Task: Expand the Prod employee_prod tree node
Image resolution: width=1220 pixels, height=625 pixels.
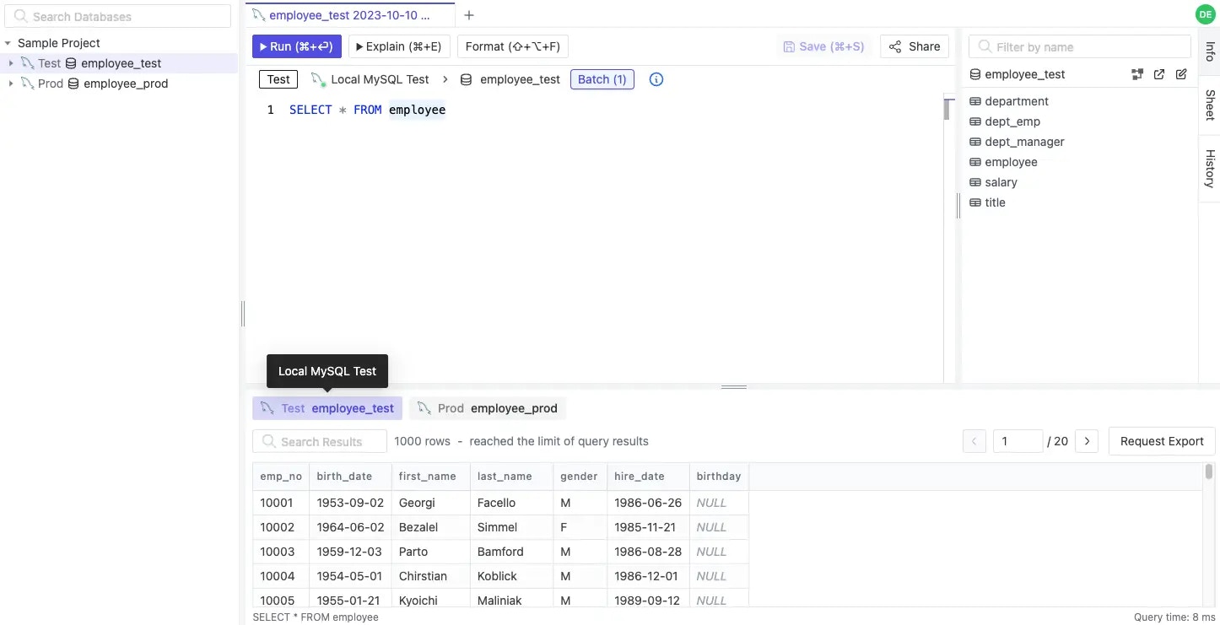Action: (11, 84)
